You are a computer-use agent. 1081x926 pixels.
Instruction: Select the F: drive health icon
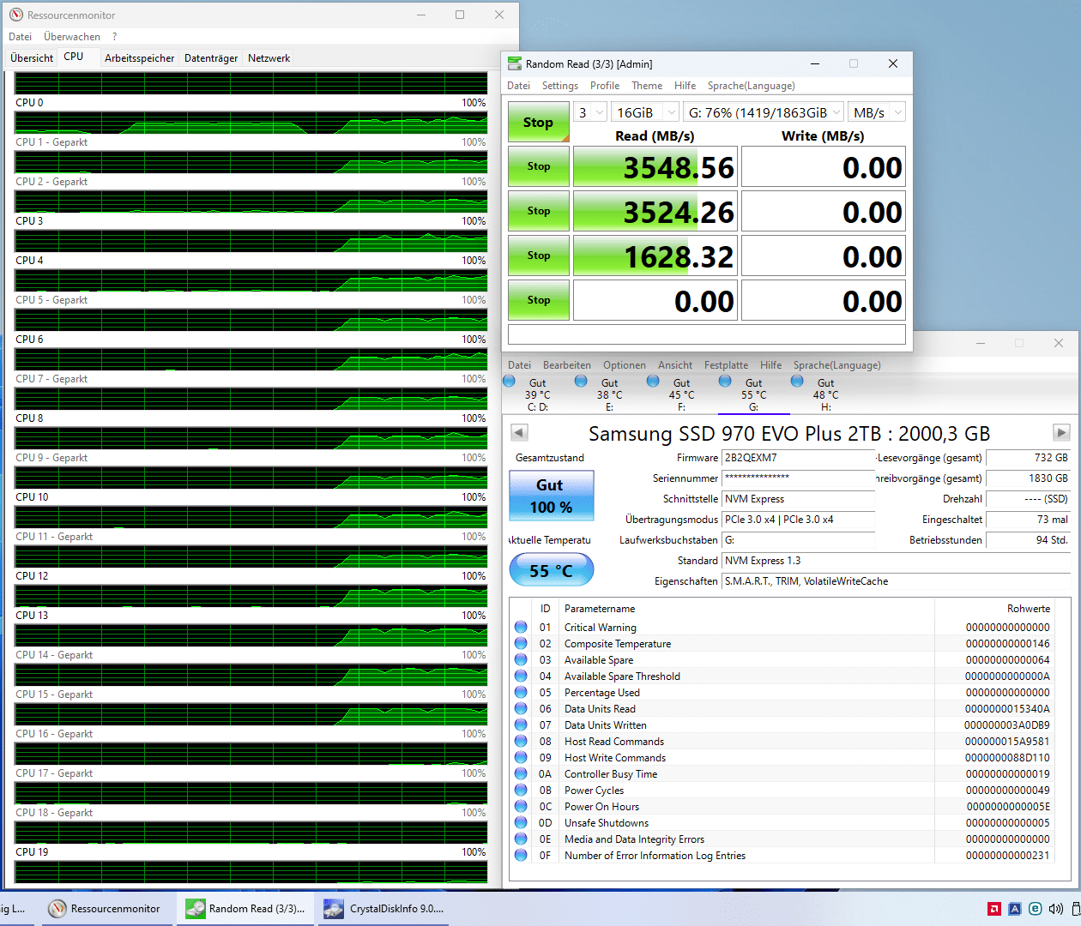tap(654, 382)
